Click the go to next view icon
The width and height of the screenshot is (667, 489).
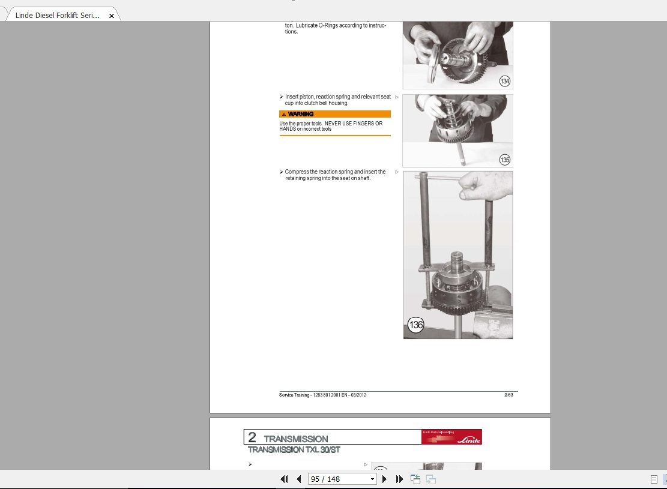pyautogui.click(x=431, y=479)
